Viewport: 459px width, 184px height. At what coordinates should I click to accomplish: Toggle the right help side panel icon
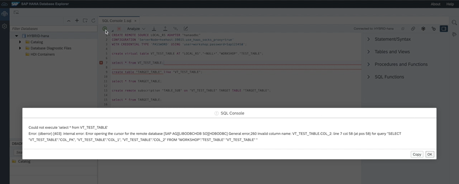pos(444,29)
